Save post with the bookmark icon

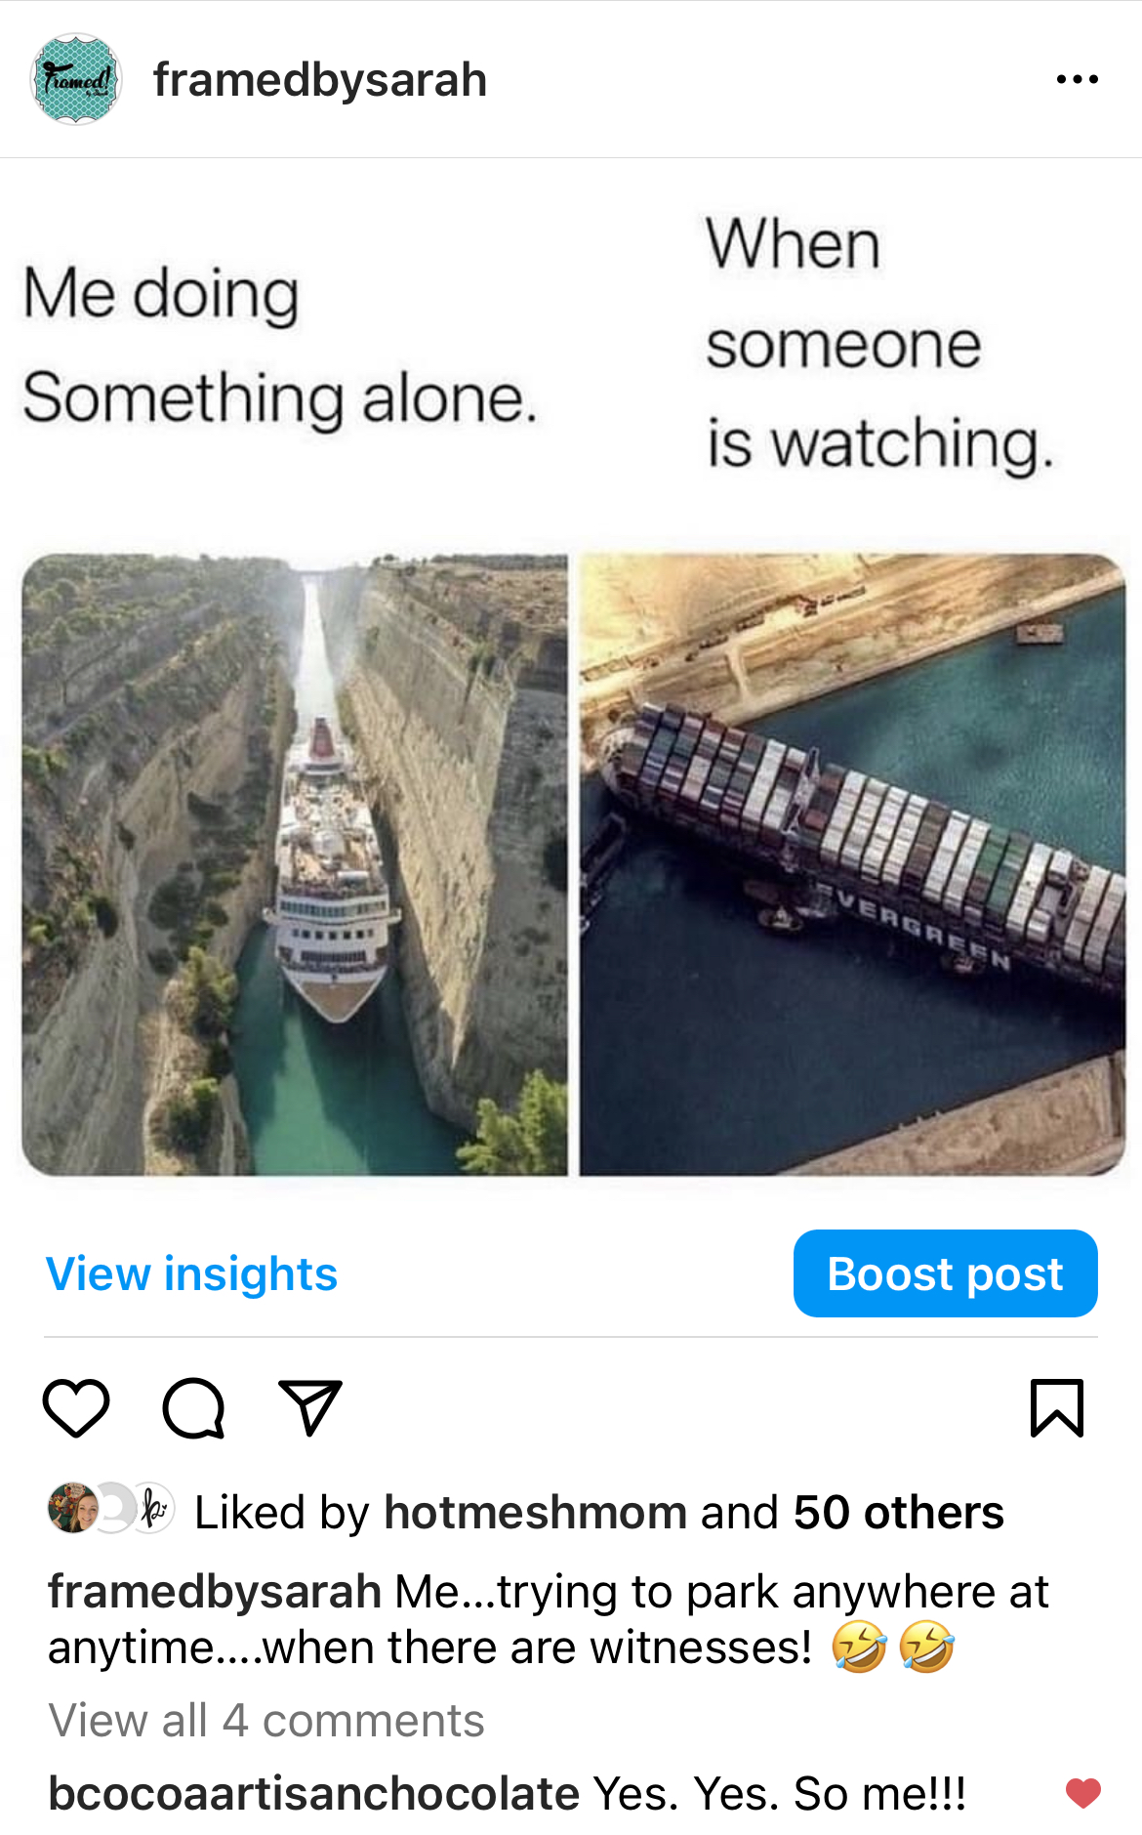click(x=1057, y=1408)
